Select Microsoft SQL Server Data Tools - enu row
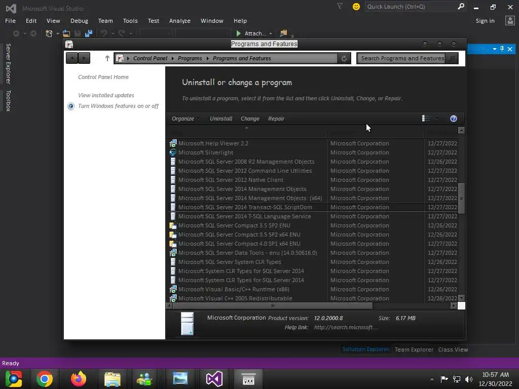The height and width of the screenshot is (389, 519). (x=312, y=253)
